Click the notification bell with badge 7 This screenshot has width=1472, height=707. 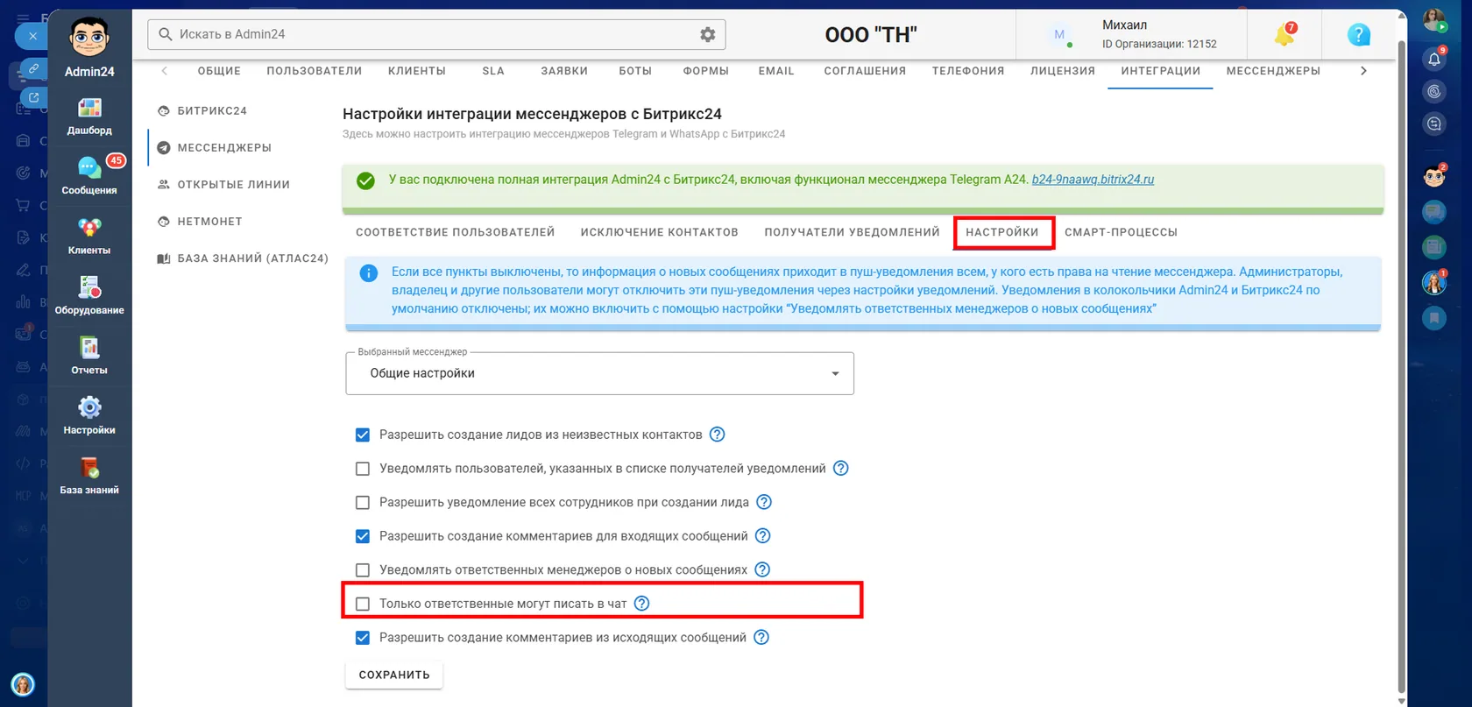click(x=1285, y=34)
